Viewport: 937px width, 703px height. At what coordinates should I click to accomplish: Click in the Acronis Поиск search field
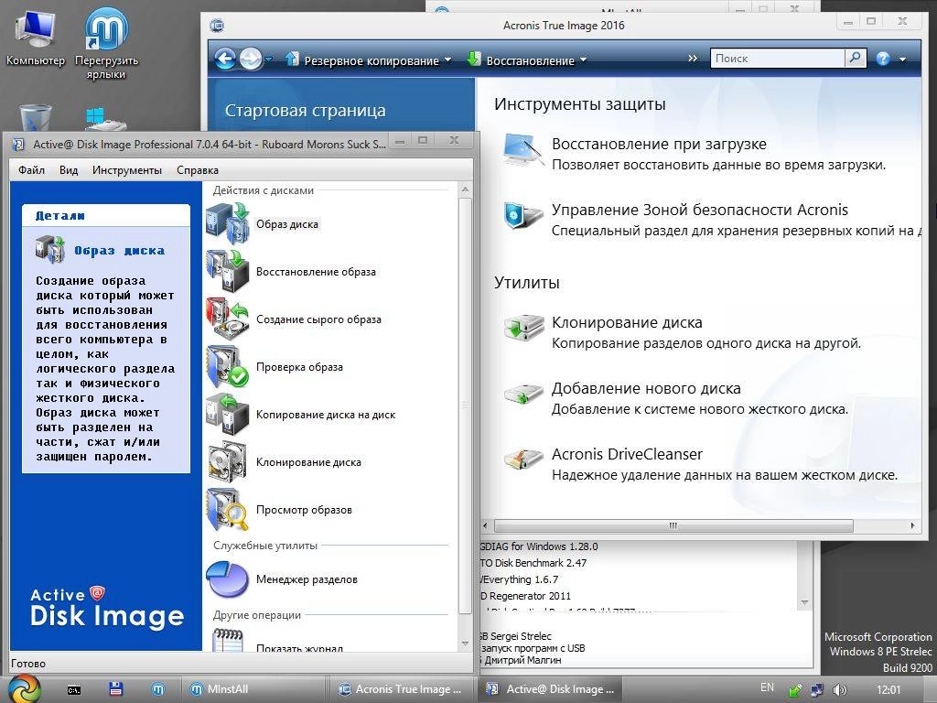coord(777,58)
